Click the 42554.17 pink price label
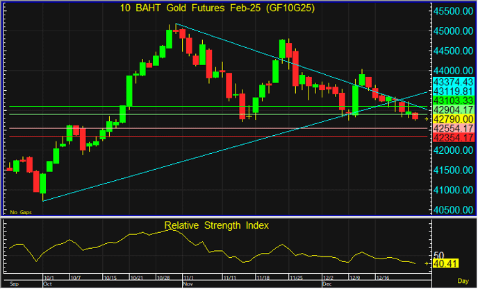 (x=452, y=129)
